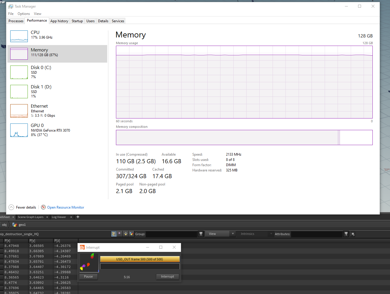This screenshot has width=390, height=294.
Task: Select GPU 0 in performance sidebar
Action: point(57,130)
